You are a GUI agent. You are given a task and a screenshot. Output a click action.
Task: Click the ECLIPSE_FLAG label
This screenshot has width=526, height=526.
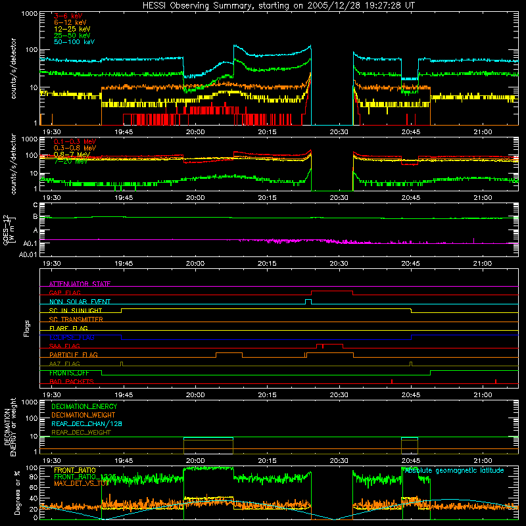[72, 337]
